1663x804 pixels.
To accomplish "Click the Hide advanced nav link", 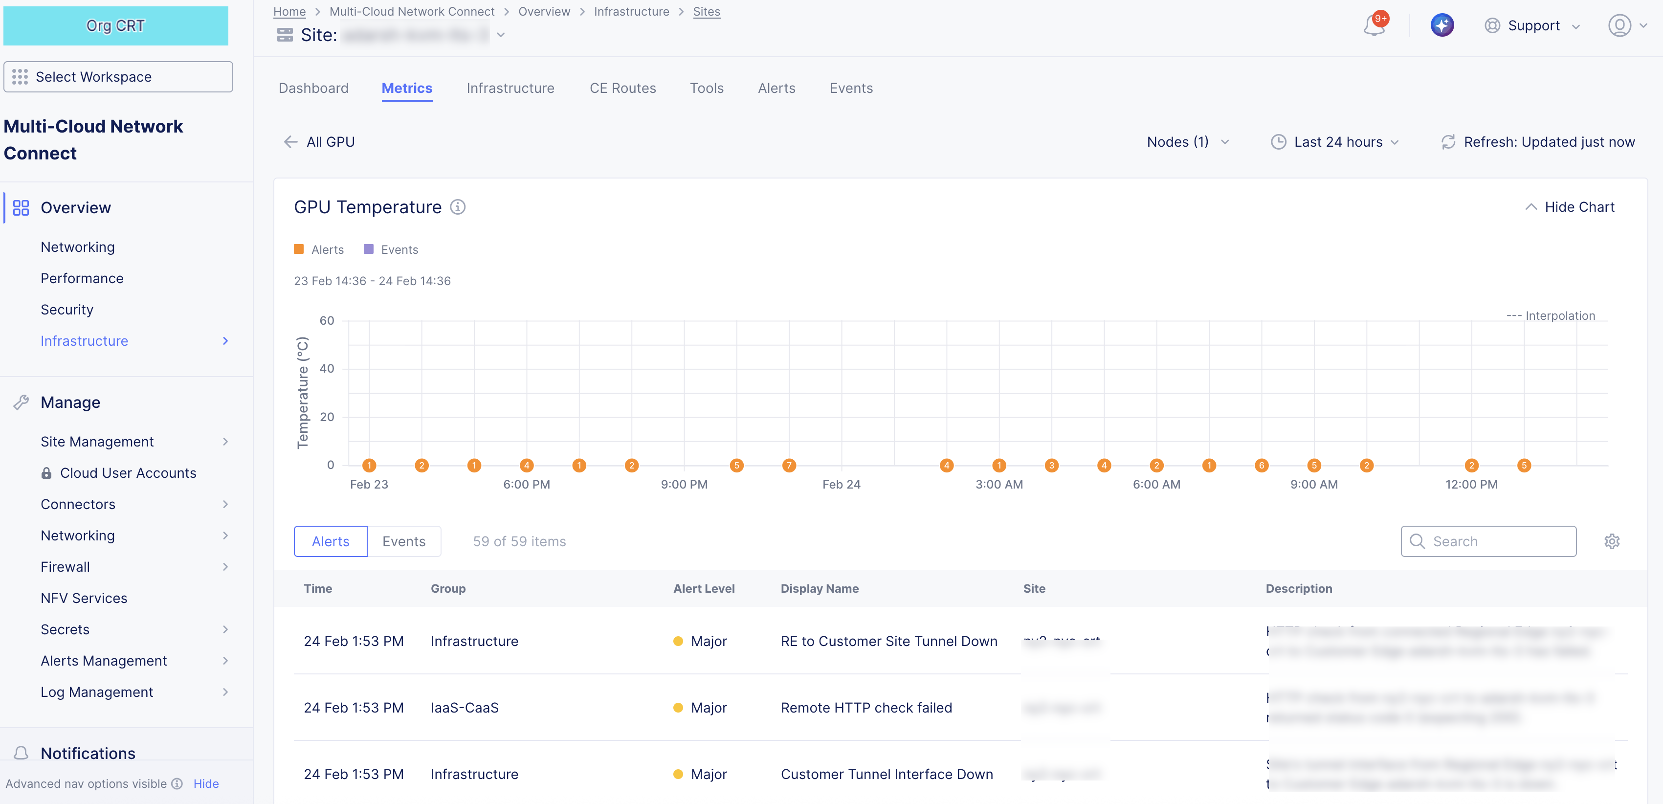I will [206, 783].
